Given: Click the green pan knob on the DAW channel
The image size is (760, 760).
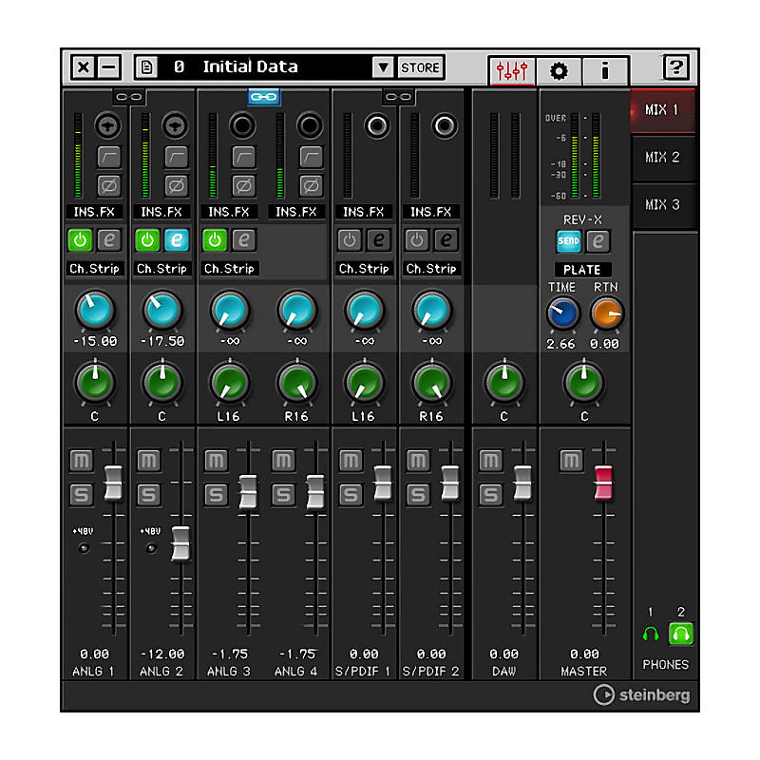Looking at the screenshot, I should (504, 383).
